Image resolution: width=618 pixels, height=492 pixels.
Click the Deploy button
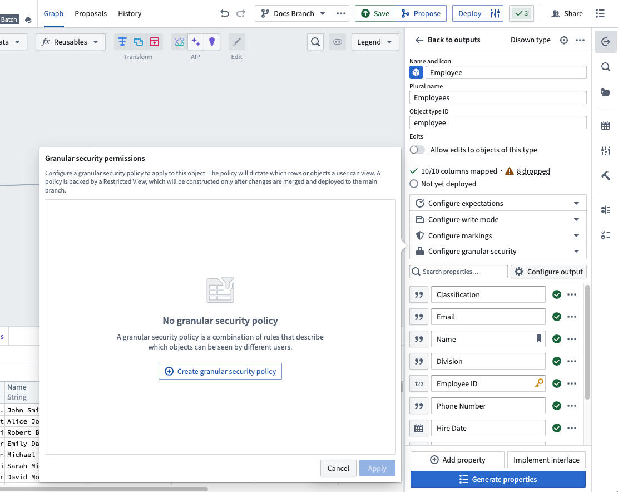pyautogui.click(x=470, y=13)
